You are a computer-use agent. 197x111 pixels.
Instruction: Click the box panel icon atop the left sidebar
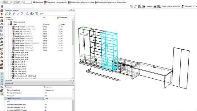point(2,10)
